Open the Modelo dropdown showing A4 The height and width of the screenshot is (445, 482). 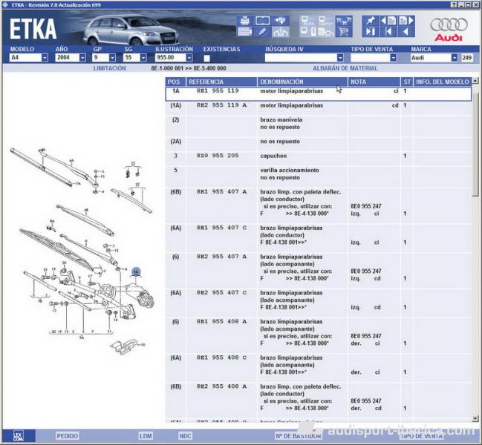pos(45,58)
